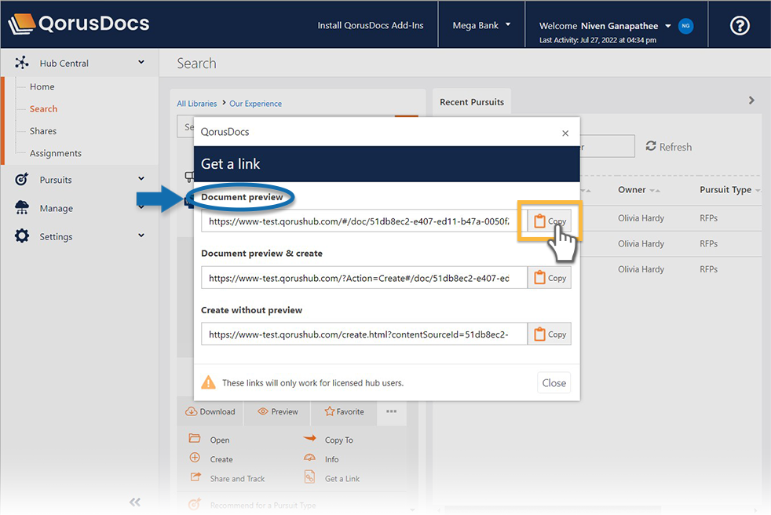Close the Get a link dialog via X
The height and width of the screenshot is (515, 771).
[x=565, y=133]
